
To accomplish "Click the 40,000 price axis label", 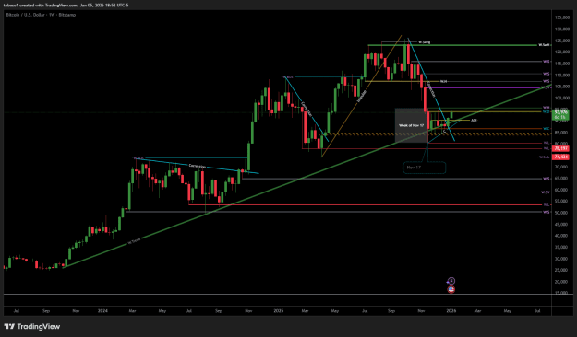I will pyautogui.click(x=562, y=236).
